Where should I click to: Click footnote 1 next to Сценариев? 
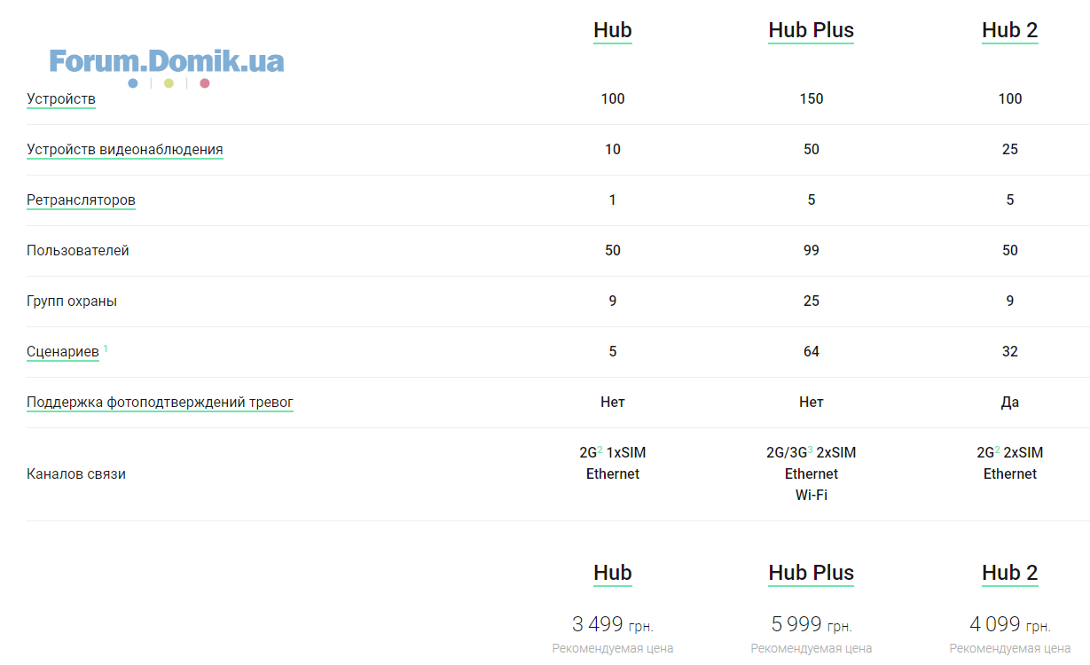pyautogui.click(x=106, y=348)
